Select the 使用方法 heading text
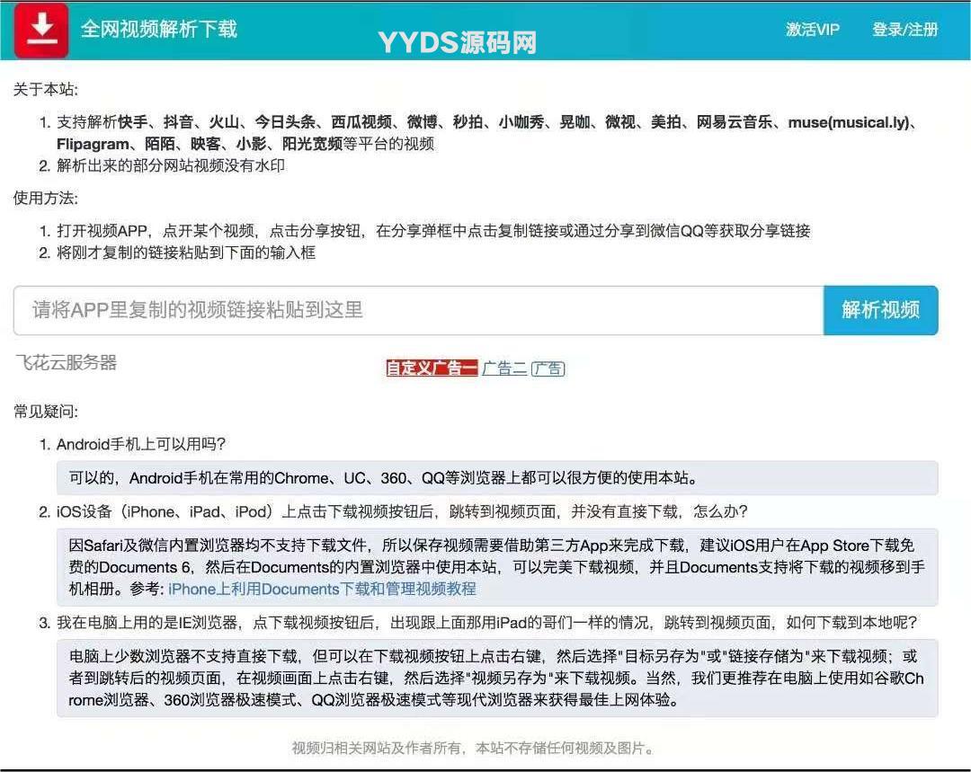 (46, 198)
